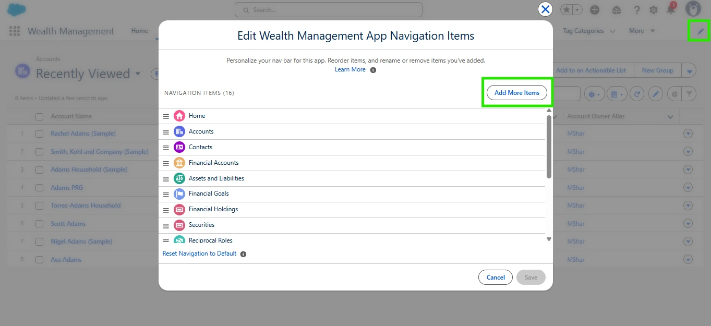Click the Financial Accounts bank icon
Image resolution: width=711 pixels, height=326 pixels.
pyautogui.click(x=179, y=163)
